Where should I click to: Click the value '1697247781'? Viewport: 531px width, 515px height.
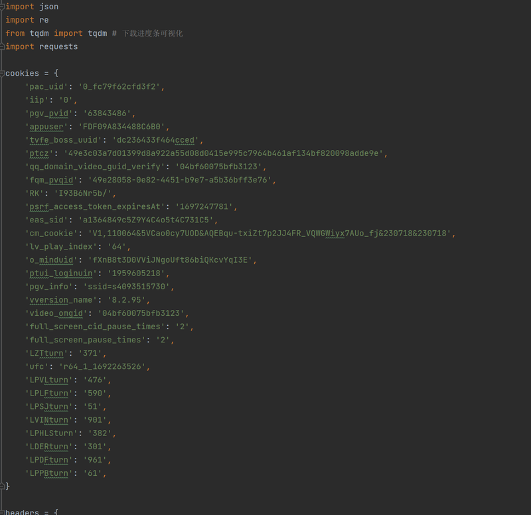(x=204, y=206)
